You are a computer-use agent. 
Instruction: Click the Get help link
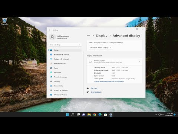pyautogui.click(x=94, y=88)
